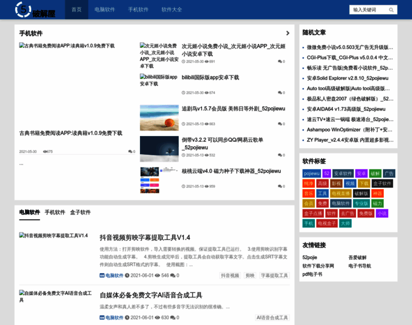This screenshot has height=325, width=412.
Task: Click the comment icon under 古典书籍 featured post
Action: pos(130,152)
